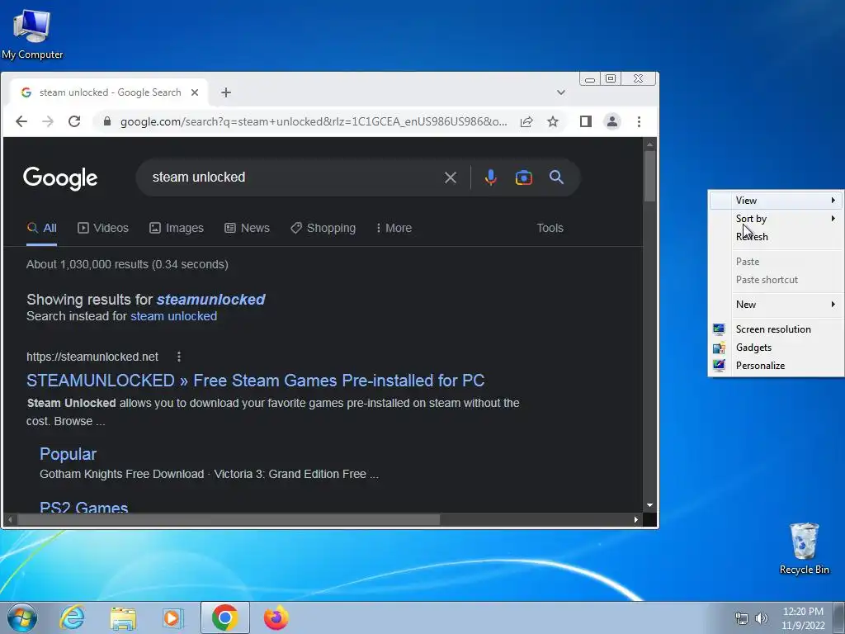Viewport: 845px width, 634px height.
Task: Switch to Shopping results tab
Action: (323, 228)
